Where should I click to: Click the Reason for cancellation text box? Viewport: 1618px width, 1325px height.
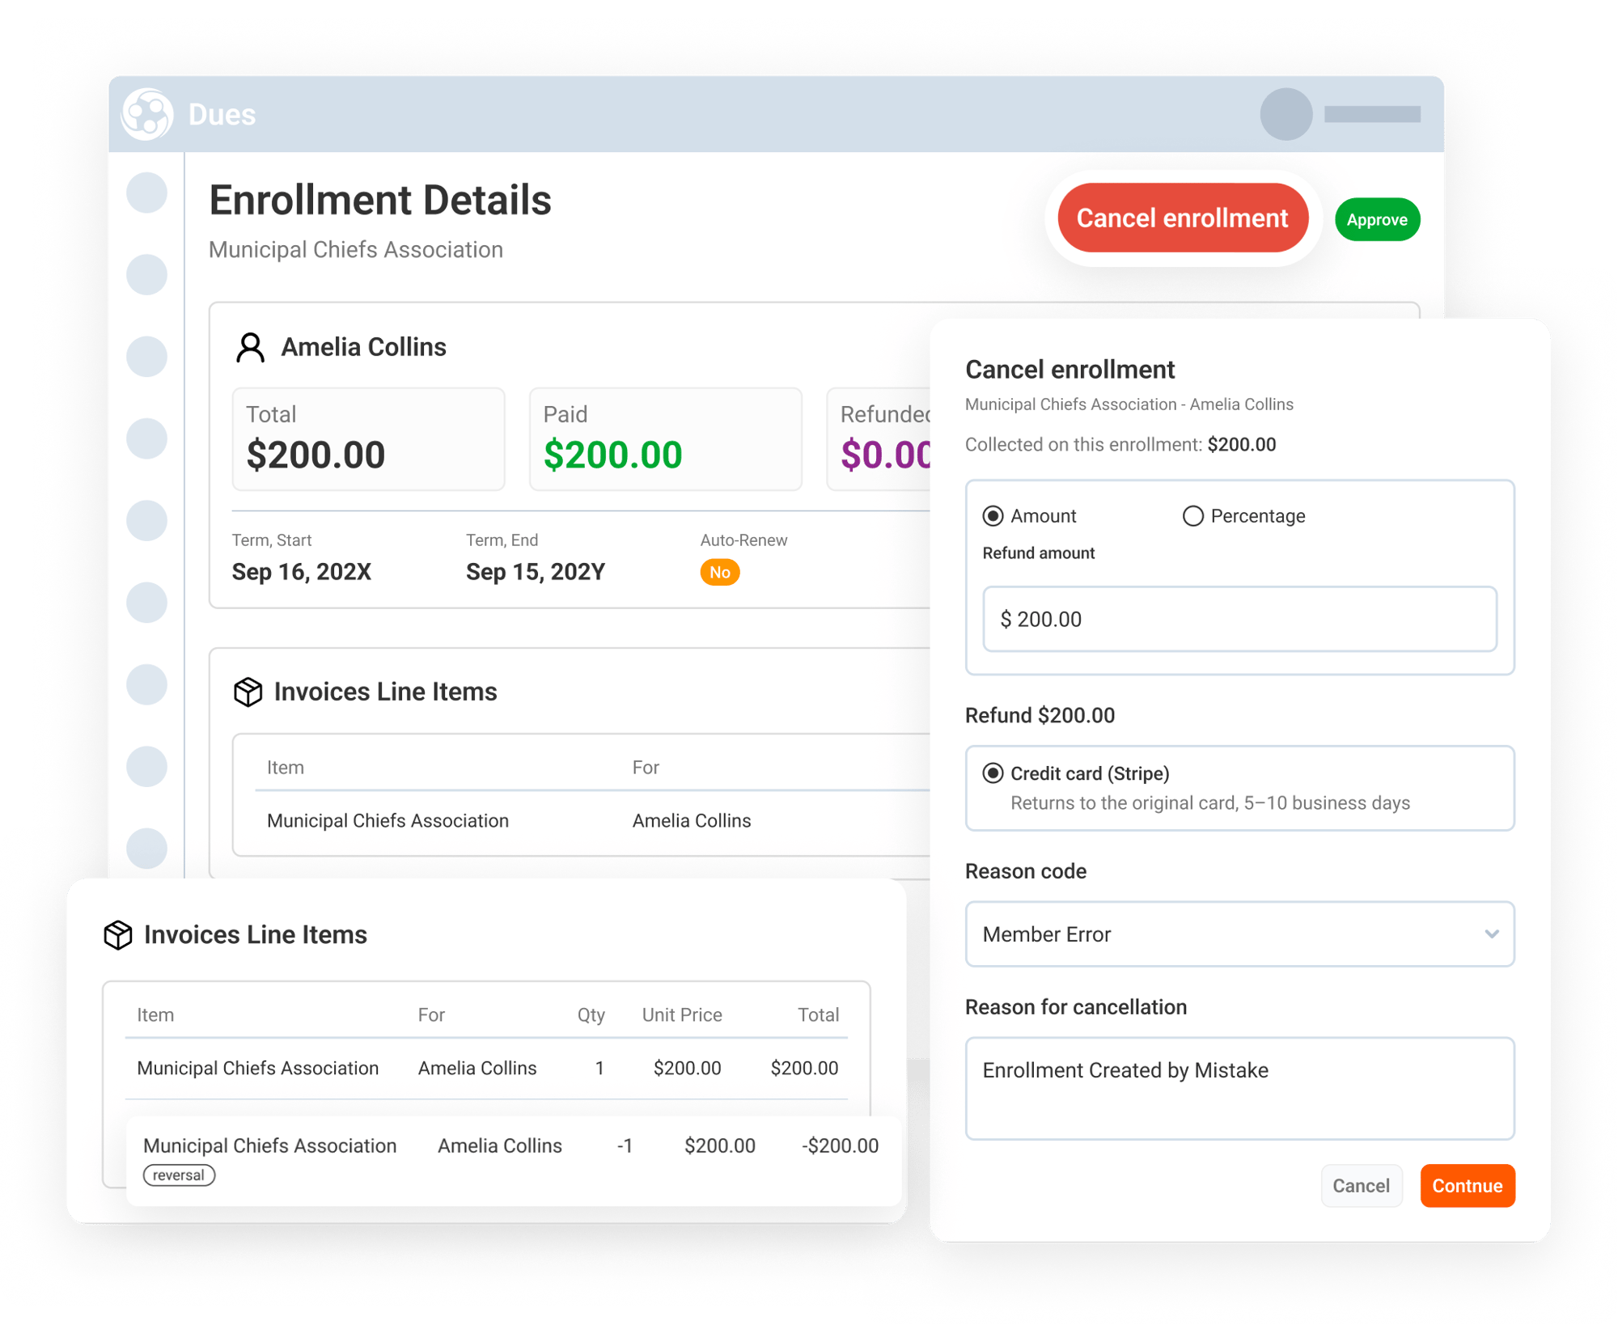tap(1239, 1089)
